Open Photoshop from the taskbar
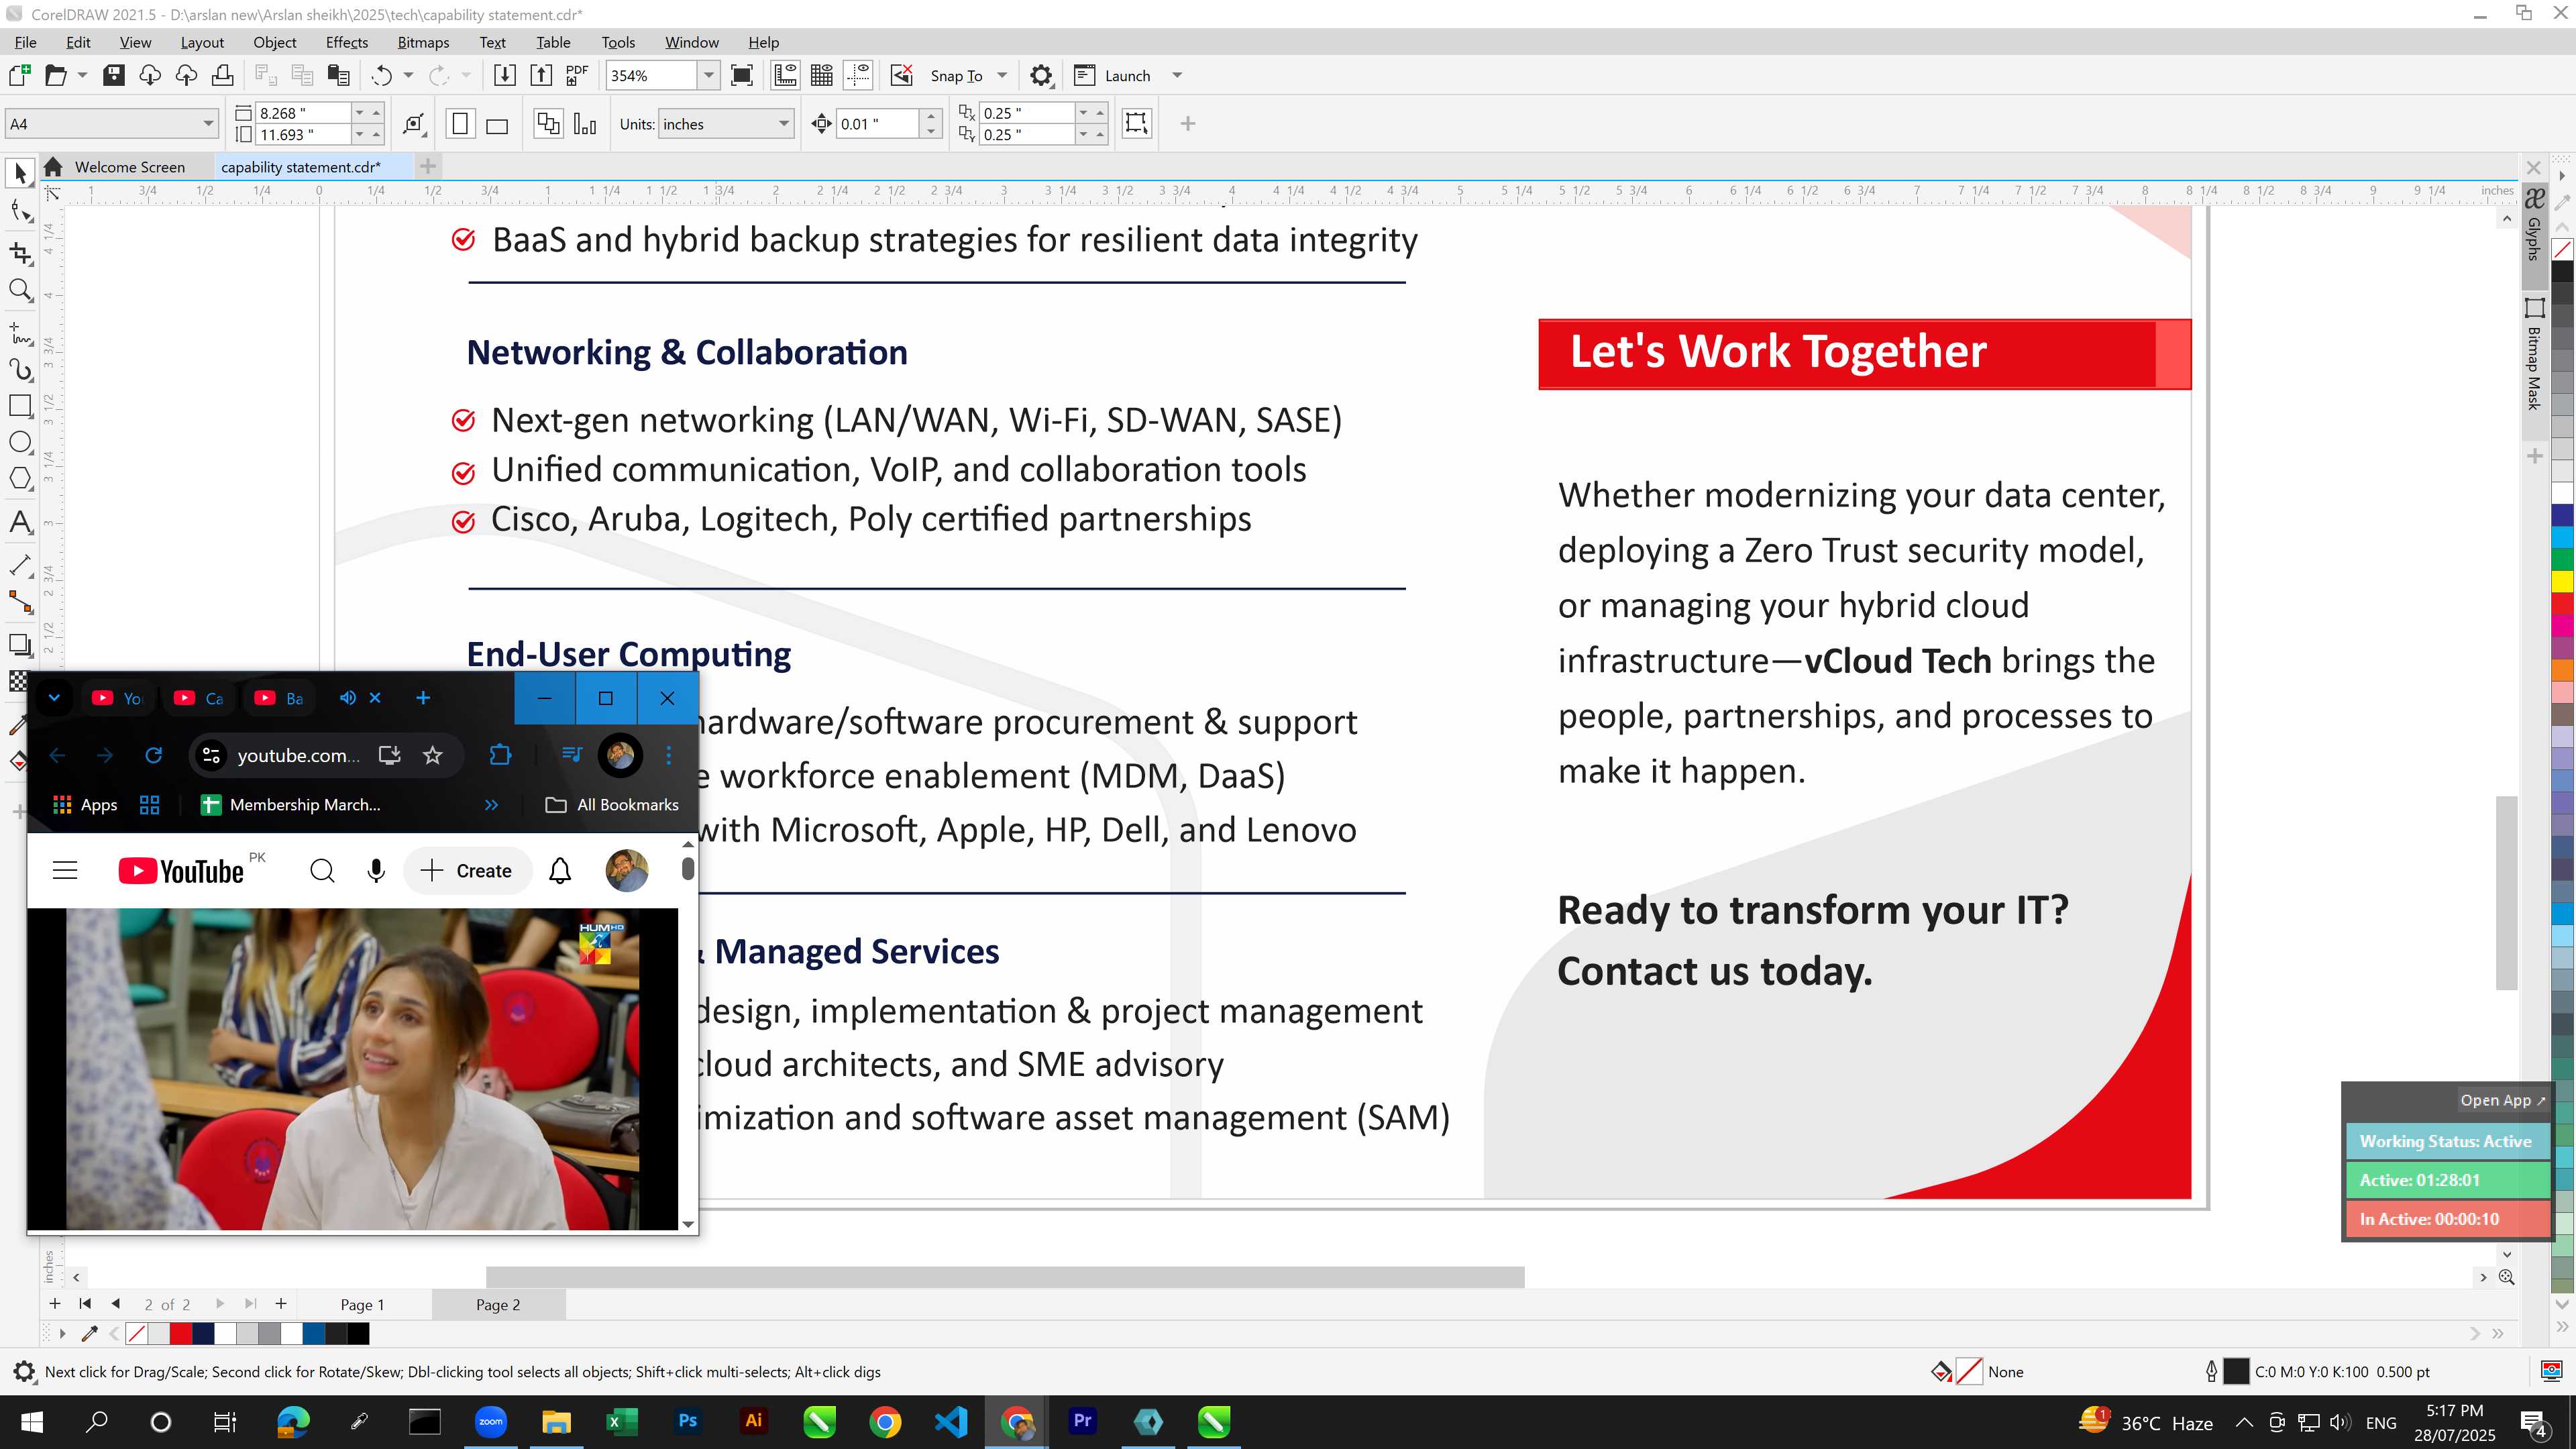2576x1449 pixels. coord(688,1421)
